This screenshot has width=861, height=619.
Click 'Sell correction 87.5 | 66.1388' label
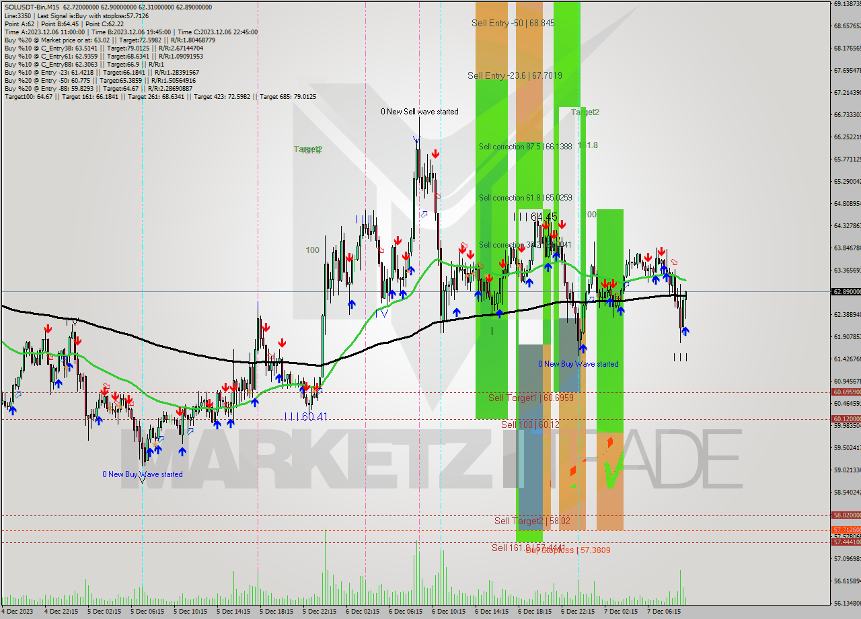point(525,146)
